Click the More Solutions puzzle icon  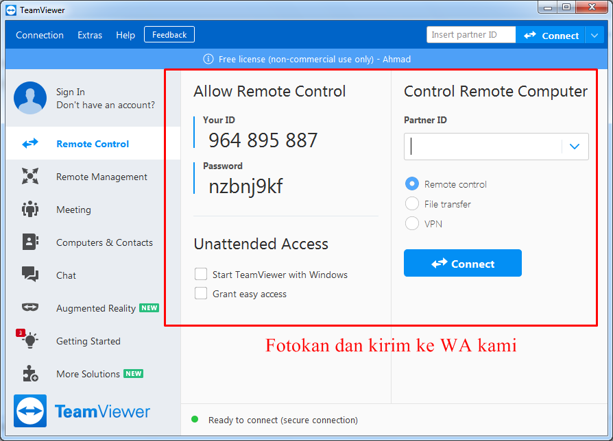30,373
